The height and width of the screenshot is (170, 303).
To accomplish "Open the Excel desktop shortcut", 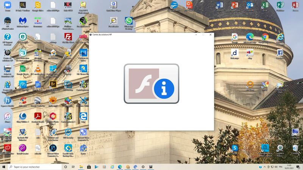I will pyautogui.click(x=265, y=5).
